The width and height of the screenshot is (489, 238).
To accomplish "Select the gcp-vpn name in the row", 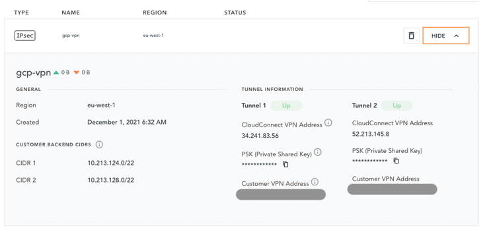I will (71, 36).
